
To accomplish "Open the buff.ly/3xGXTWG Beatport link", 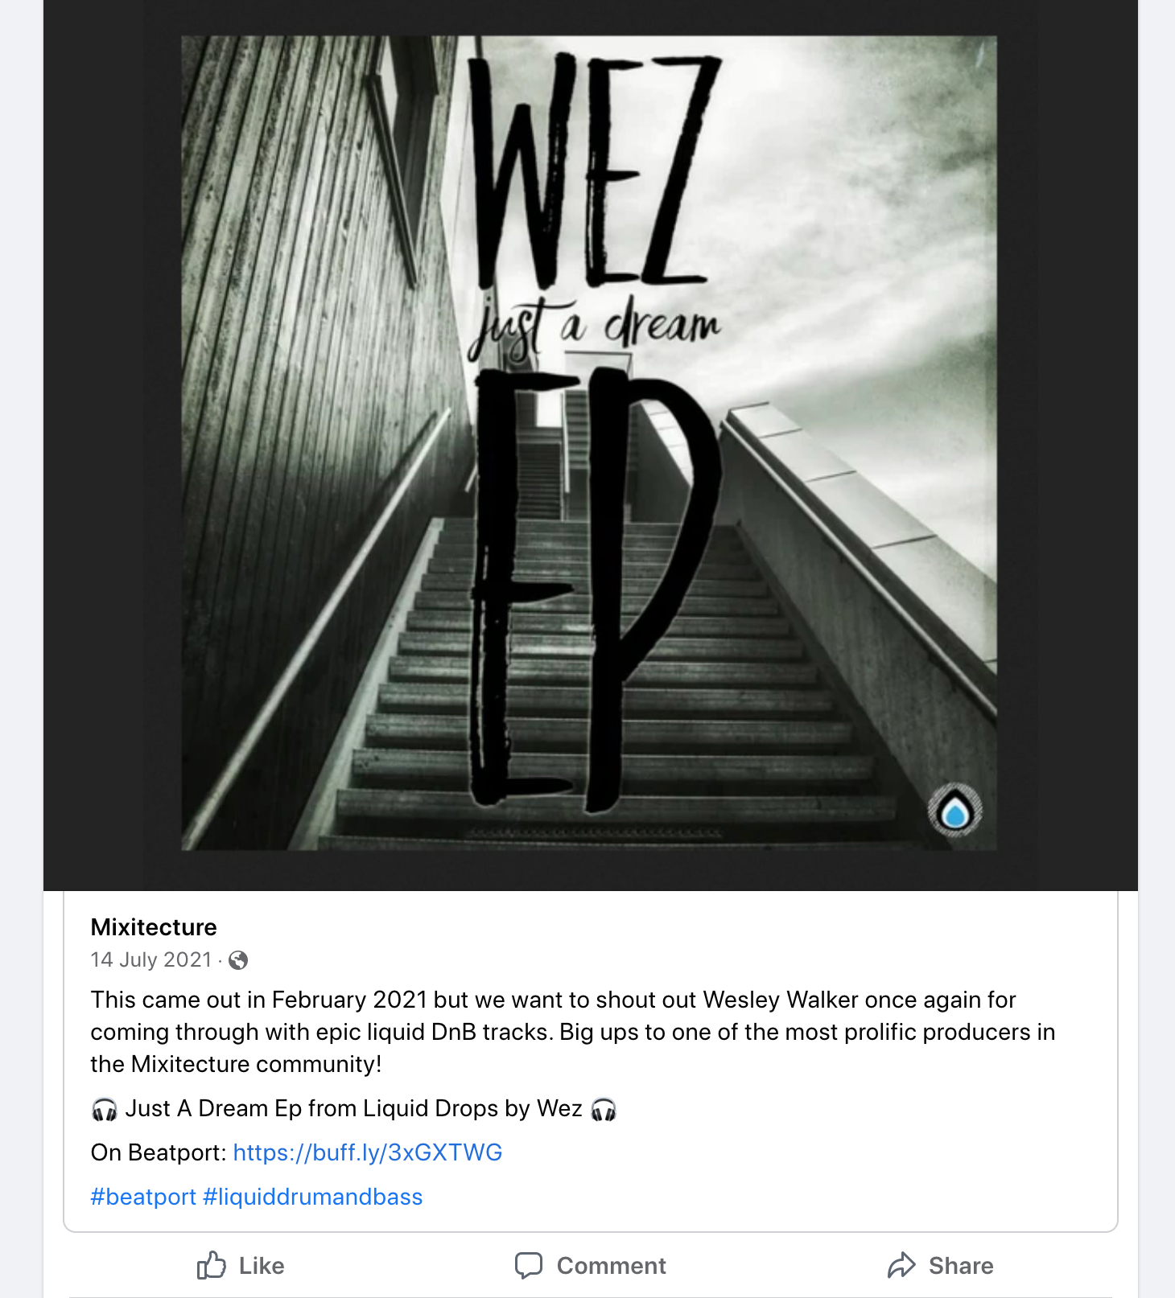I will click(368, 1152).
